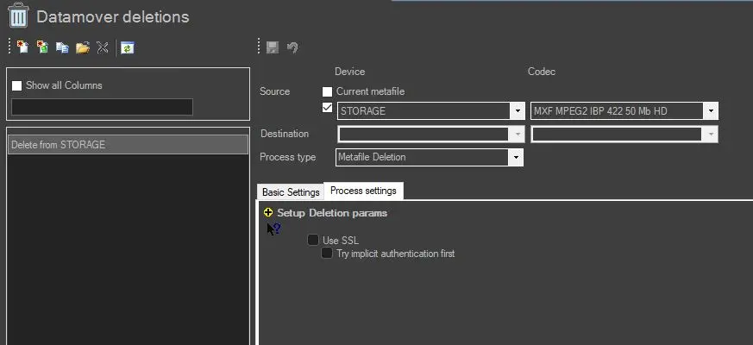Viewport: 753px width, 345px height.
Task: Click the Refresh list toolbar icon
Action: tap(127, 47)
